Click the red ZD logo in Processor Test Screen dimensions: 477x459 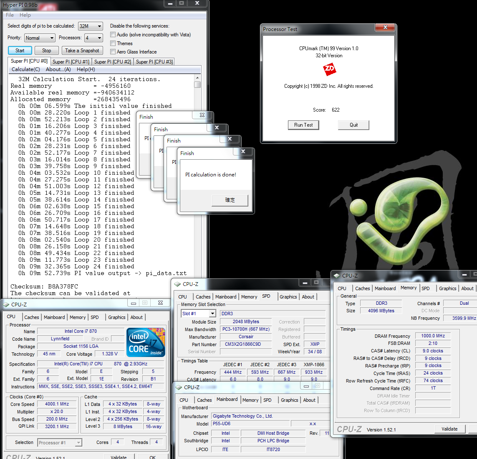pos(329,69)
